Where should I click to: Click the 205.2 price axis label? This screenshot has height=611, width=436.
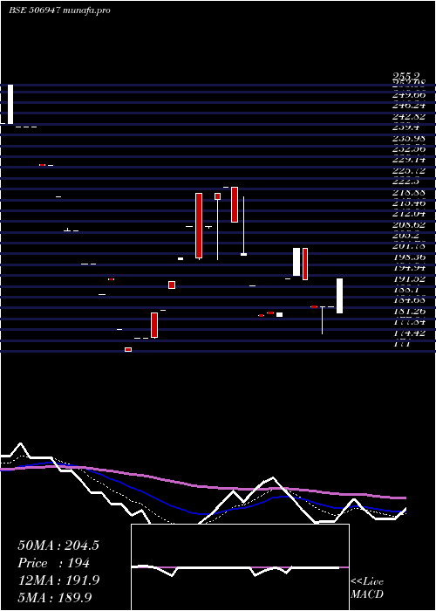click(406, 236)
